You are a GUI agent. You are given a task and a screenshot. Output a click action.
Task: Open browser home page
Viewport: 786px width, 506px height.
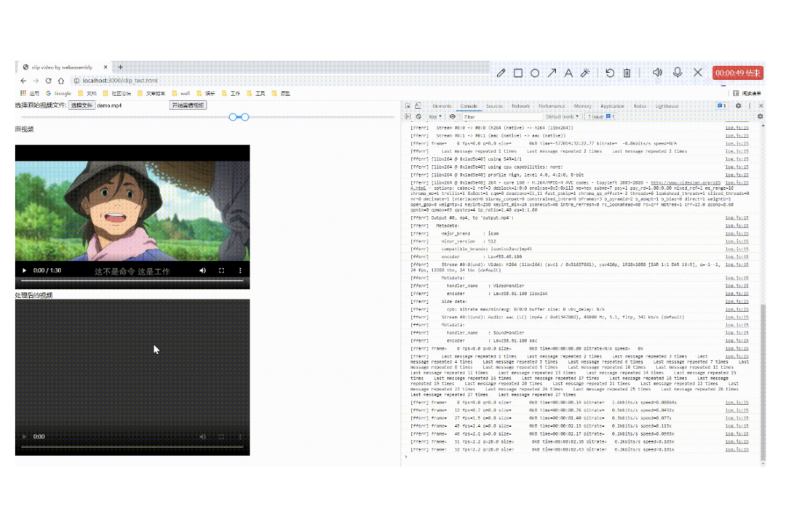(x=61, y=81)
